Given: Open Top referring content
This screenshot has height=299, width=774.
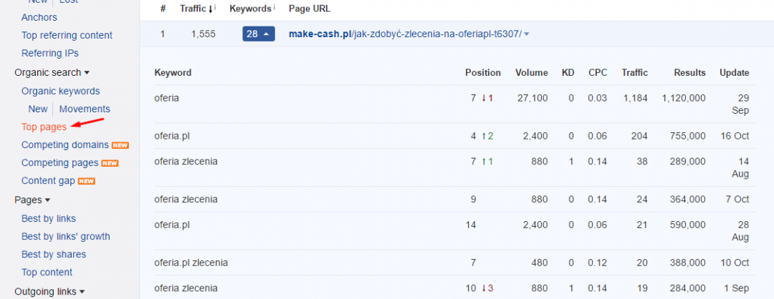Looking at the screenshot, I should click(67, 35).
